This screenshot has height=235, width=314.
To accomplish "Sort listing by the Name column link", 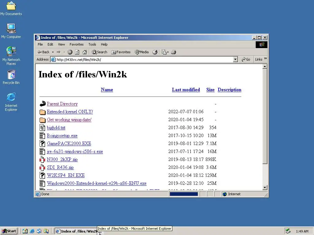I will pyautogui.click(x=107, y=90).
